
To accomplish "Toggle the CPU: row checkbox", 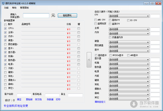I will [x=5, y=28].
